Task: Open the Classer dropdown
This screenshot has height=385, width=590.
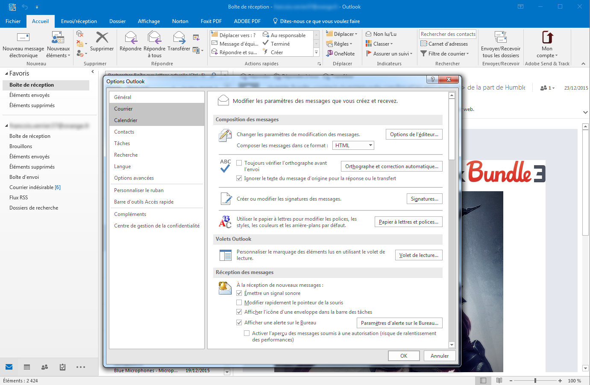Action: pyautogui.click(x=379, y=44)
